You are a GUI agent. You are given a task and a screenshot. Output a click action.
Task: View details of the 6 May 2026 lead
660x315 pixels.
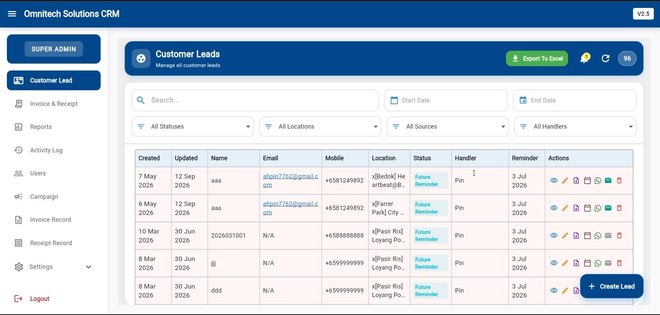(554, 208)
